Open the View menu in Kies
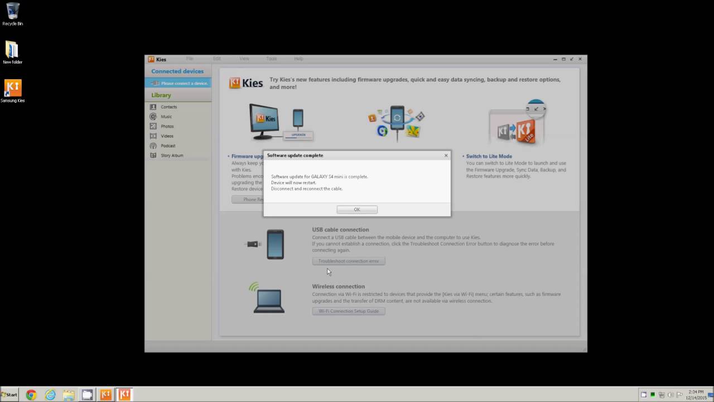This screenshot has height=402, width=714. (244, 59)
